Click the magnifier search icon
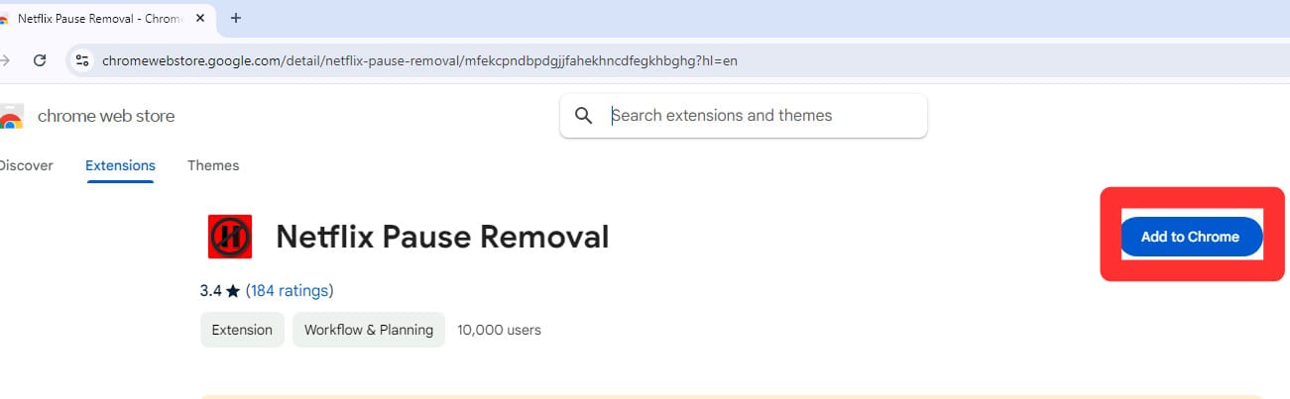Viewport: 1290px width, 399px height. 584,116
